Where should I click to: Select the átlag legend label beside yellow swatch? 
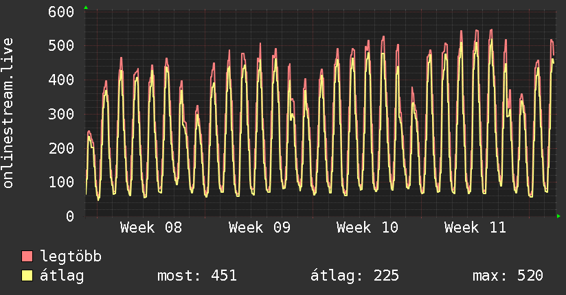coord(62,276)
